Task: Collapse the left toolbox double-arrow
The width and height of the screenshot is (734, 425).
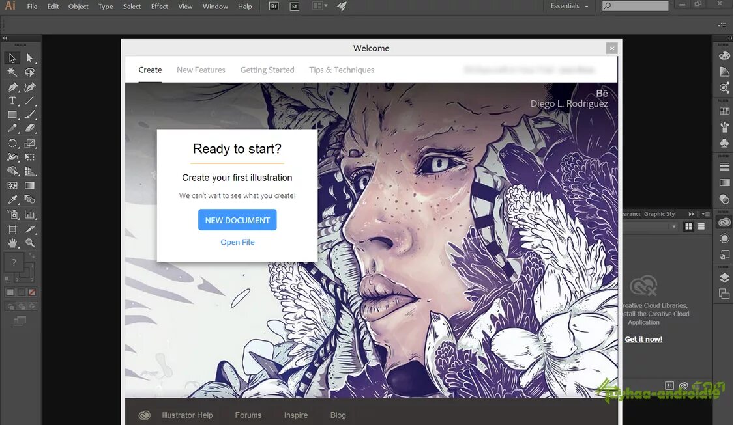Action: pos(5,38)
